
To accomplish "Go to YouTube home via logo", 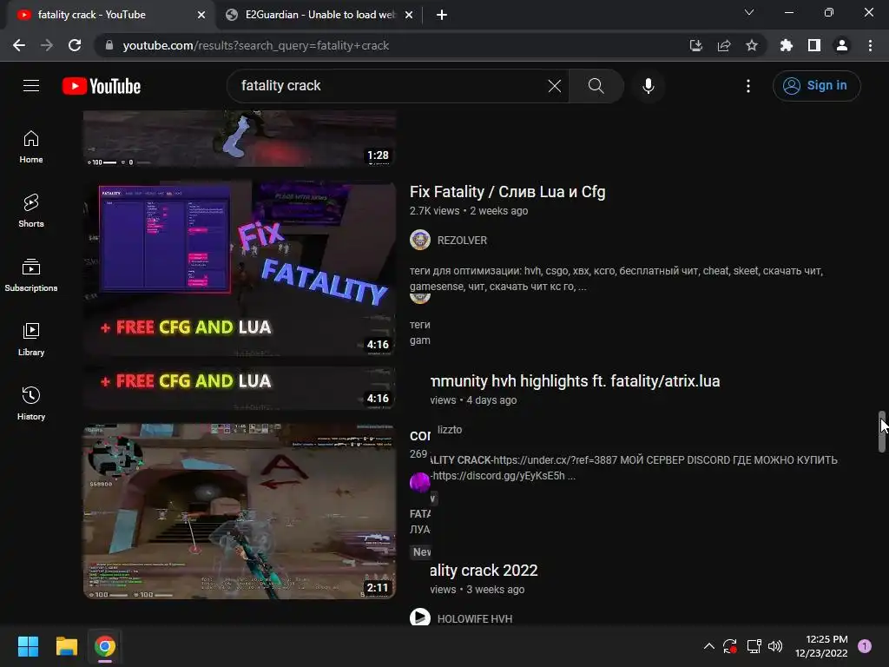I will click(102, 86).
